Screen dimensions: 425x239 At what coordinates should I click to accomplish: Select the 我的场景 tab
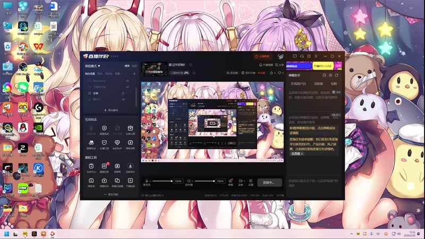90,74
